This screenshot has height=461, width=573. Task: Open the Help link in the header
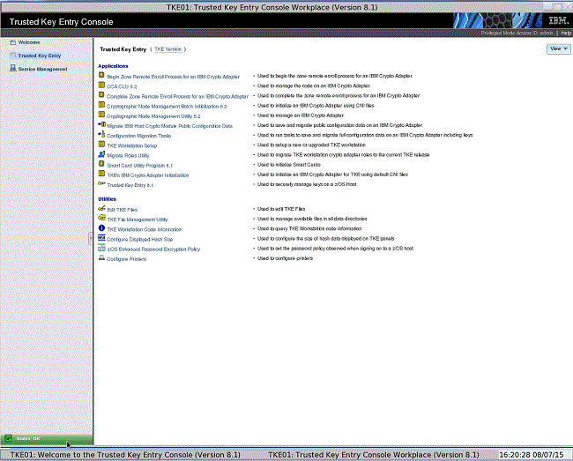pyautogui.click(x=566, y=33)
